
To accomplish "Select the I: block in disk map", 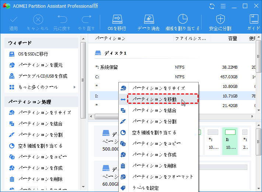I will [230, 141].
